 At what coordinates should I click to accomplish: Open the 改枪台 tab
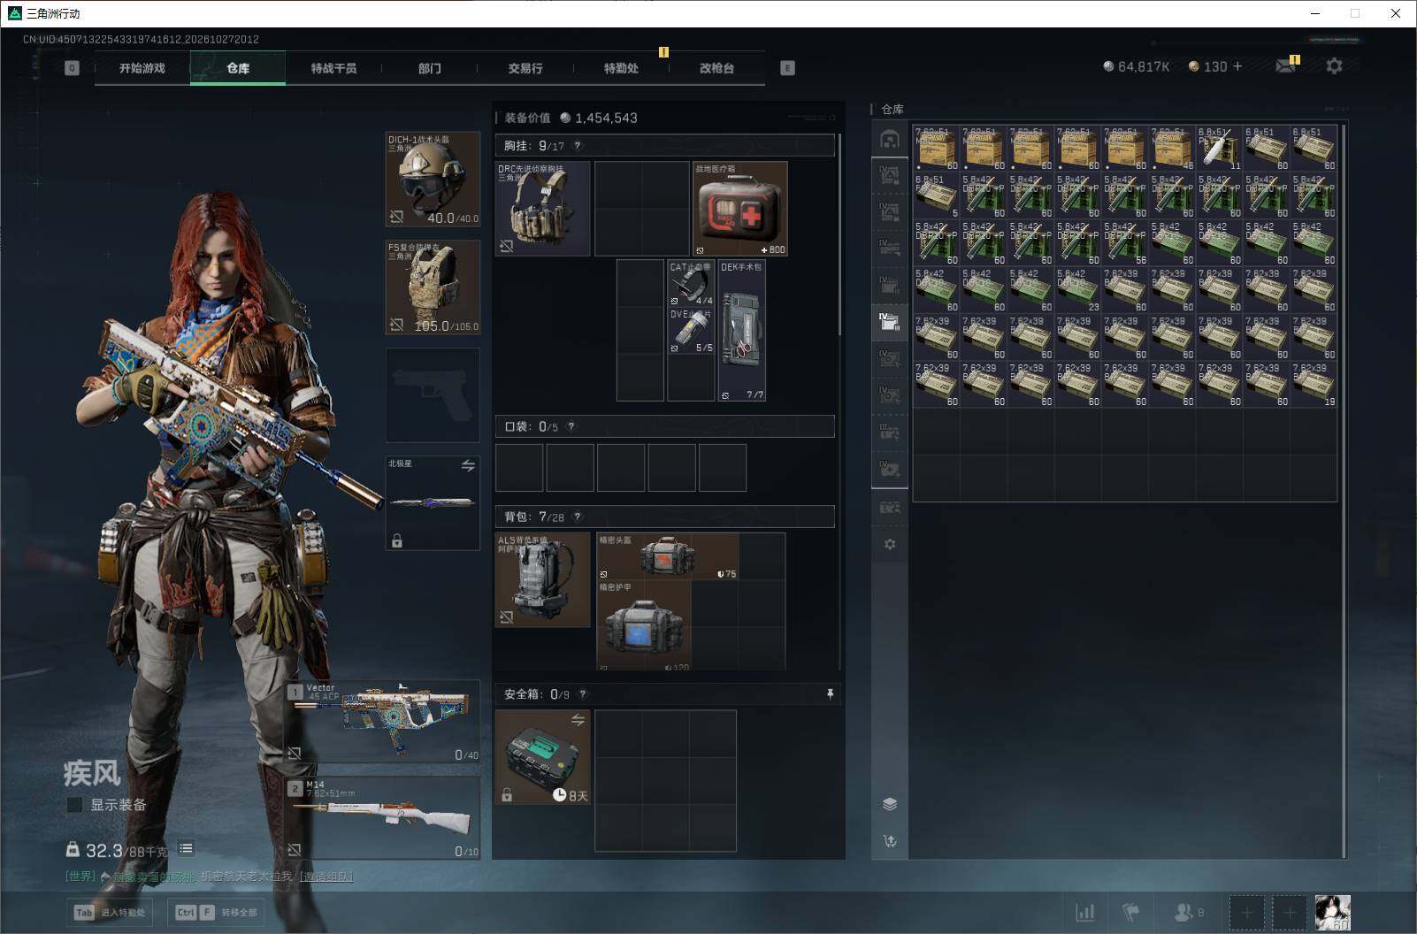pos(716,68)
